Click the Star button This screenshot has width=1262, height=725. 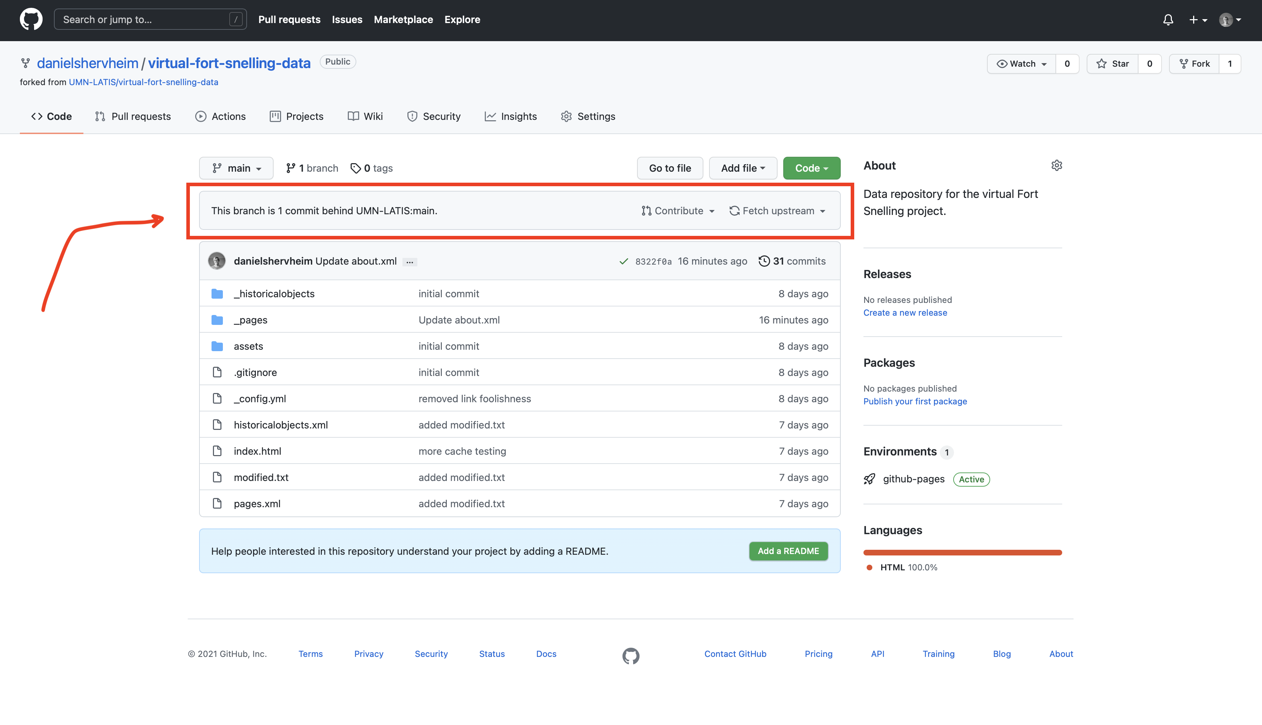point(1113,64)
